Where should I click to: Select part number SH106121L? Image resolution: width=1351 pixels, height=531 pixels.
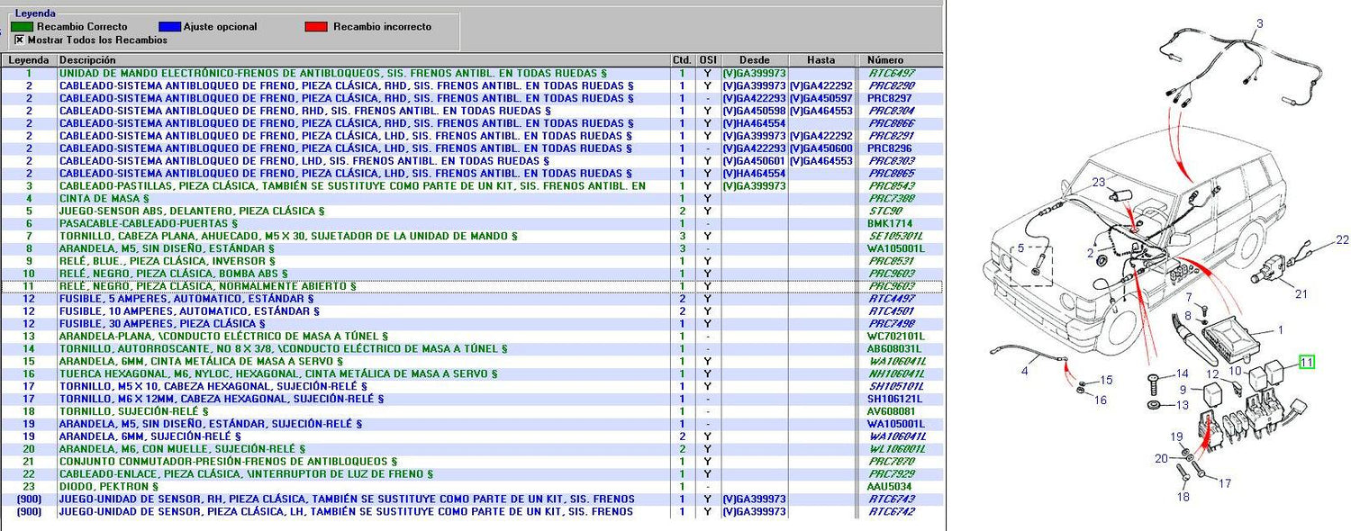[895, 399]
